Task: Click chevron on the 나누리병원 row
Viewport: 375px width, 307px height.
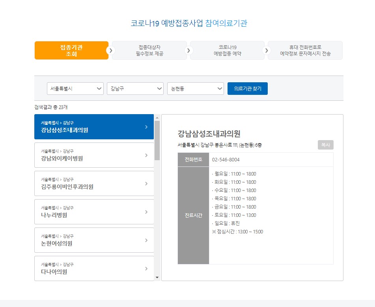Action: pos(146,212)
